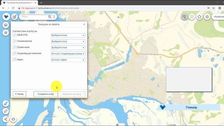Click the key icon for Примечание
Viewport: 224px width, 126px height.
tap(14, 47)
